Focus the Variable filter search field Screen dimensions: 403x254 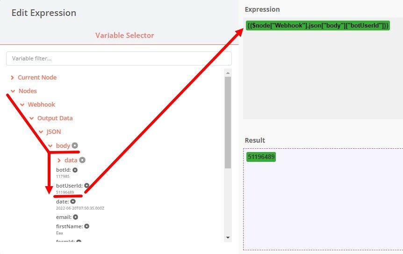point(119,58)
